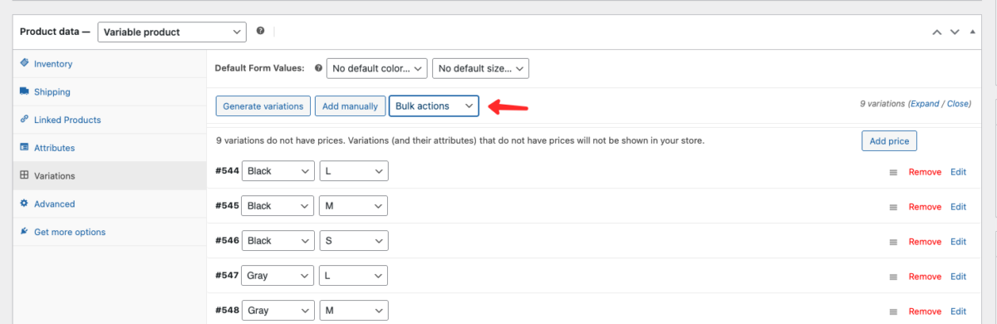Open color dropdown for variation #545

pos(278,206)
